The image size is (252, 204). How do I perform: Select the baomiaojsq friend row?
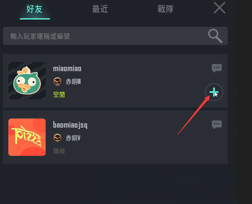pyautogui.click(x=115, y=137)
